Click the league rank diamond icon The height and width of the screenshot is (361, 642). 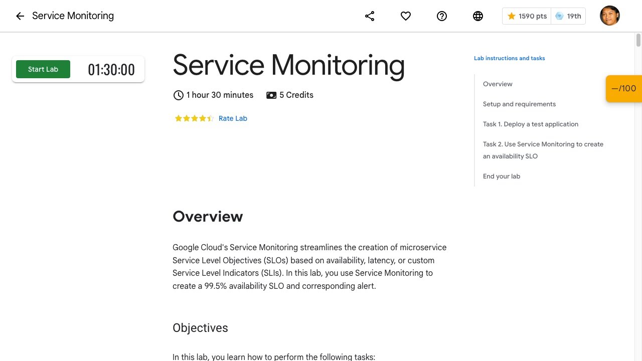pyautogui.click(x=559, y=16)
